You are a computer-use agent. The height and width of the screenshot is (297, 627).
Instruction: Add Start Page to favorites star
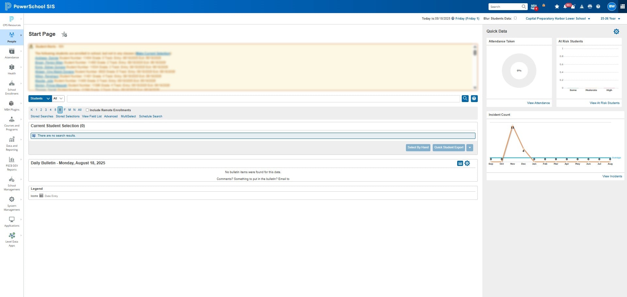[x=64, y=34]
